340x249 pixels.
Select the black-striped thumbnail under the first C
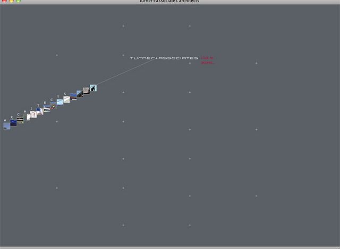coord(20,120)
